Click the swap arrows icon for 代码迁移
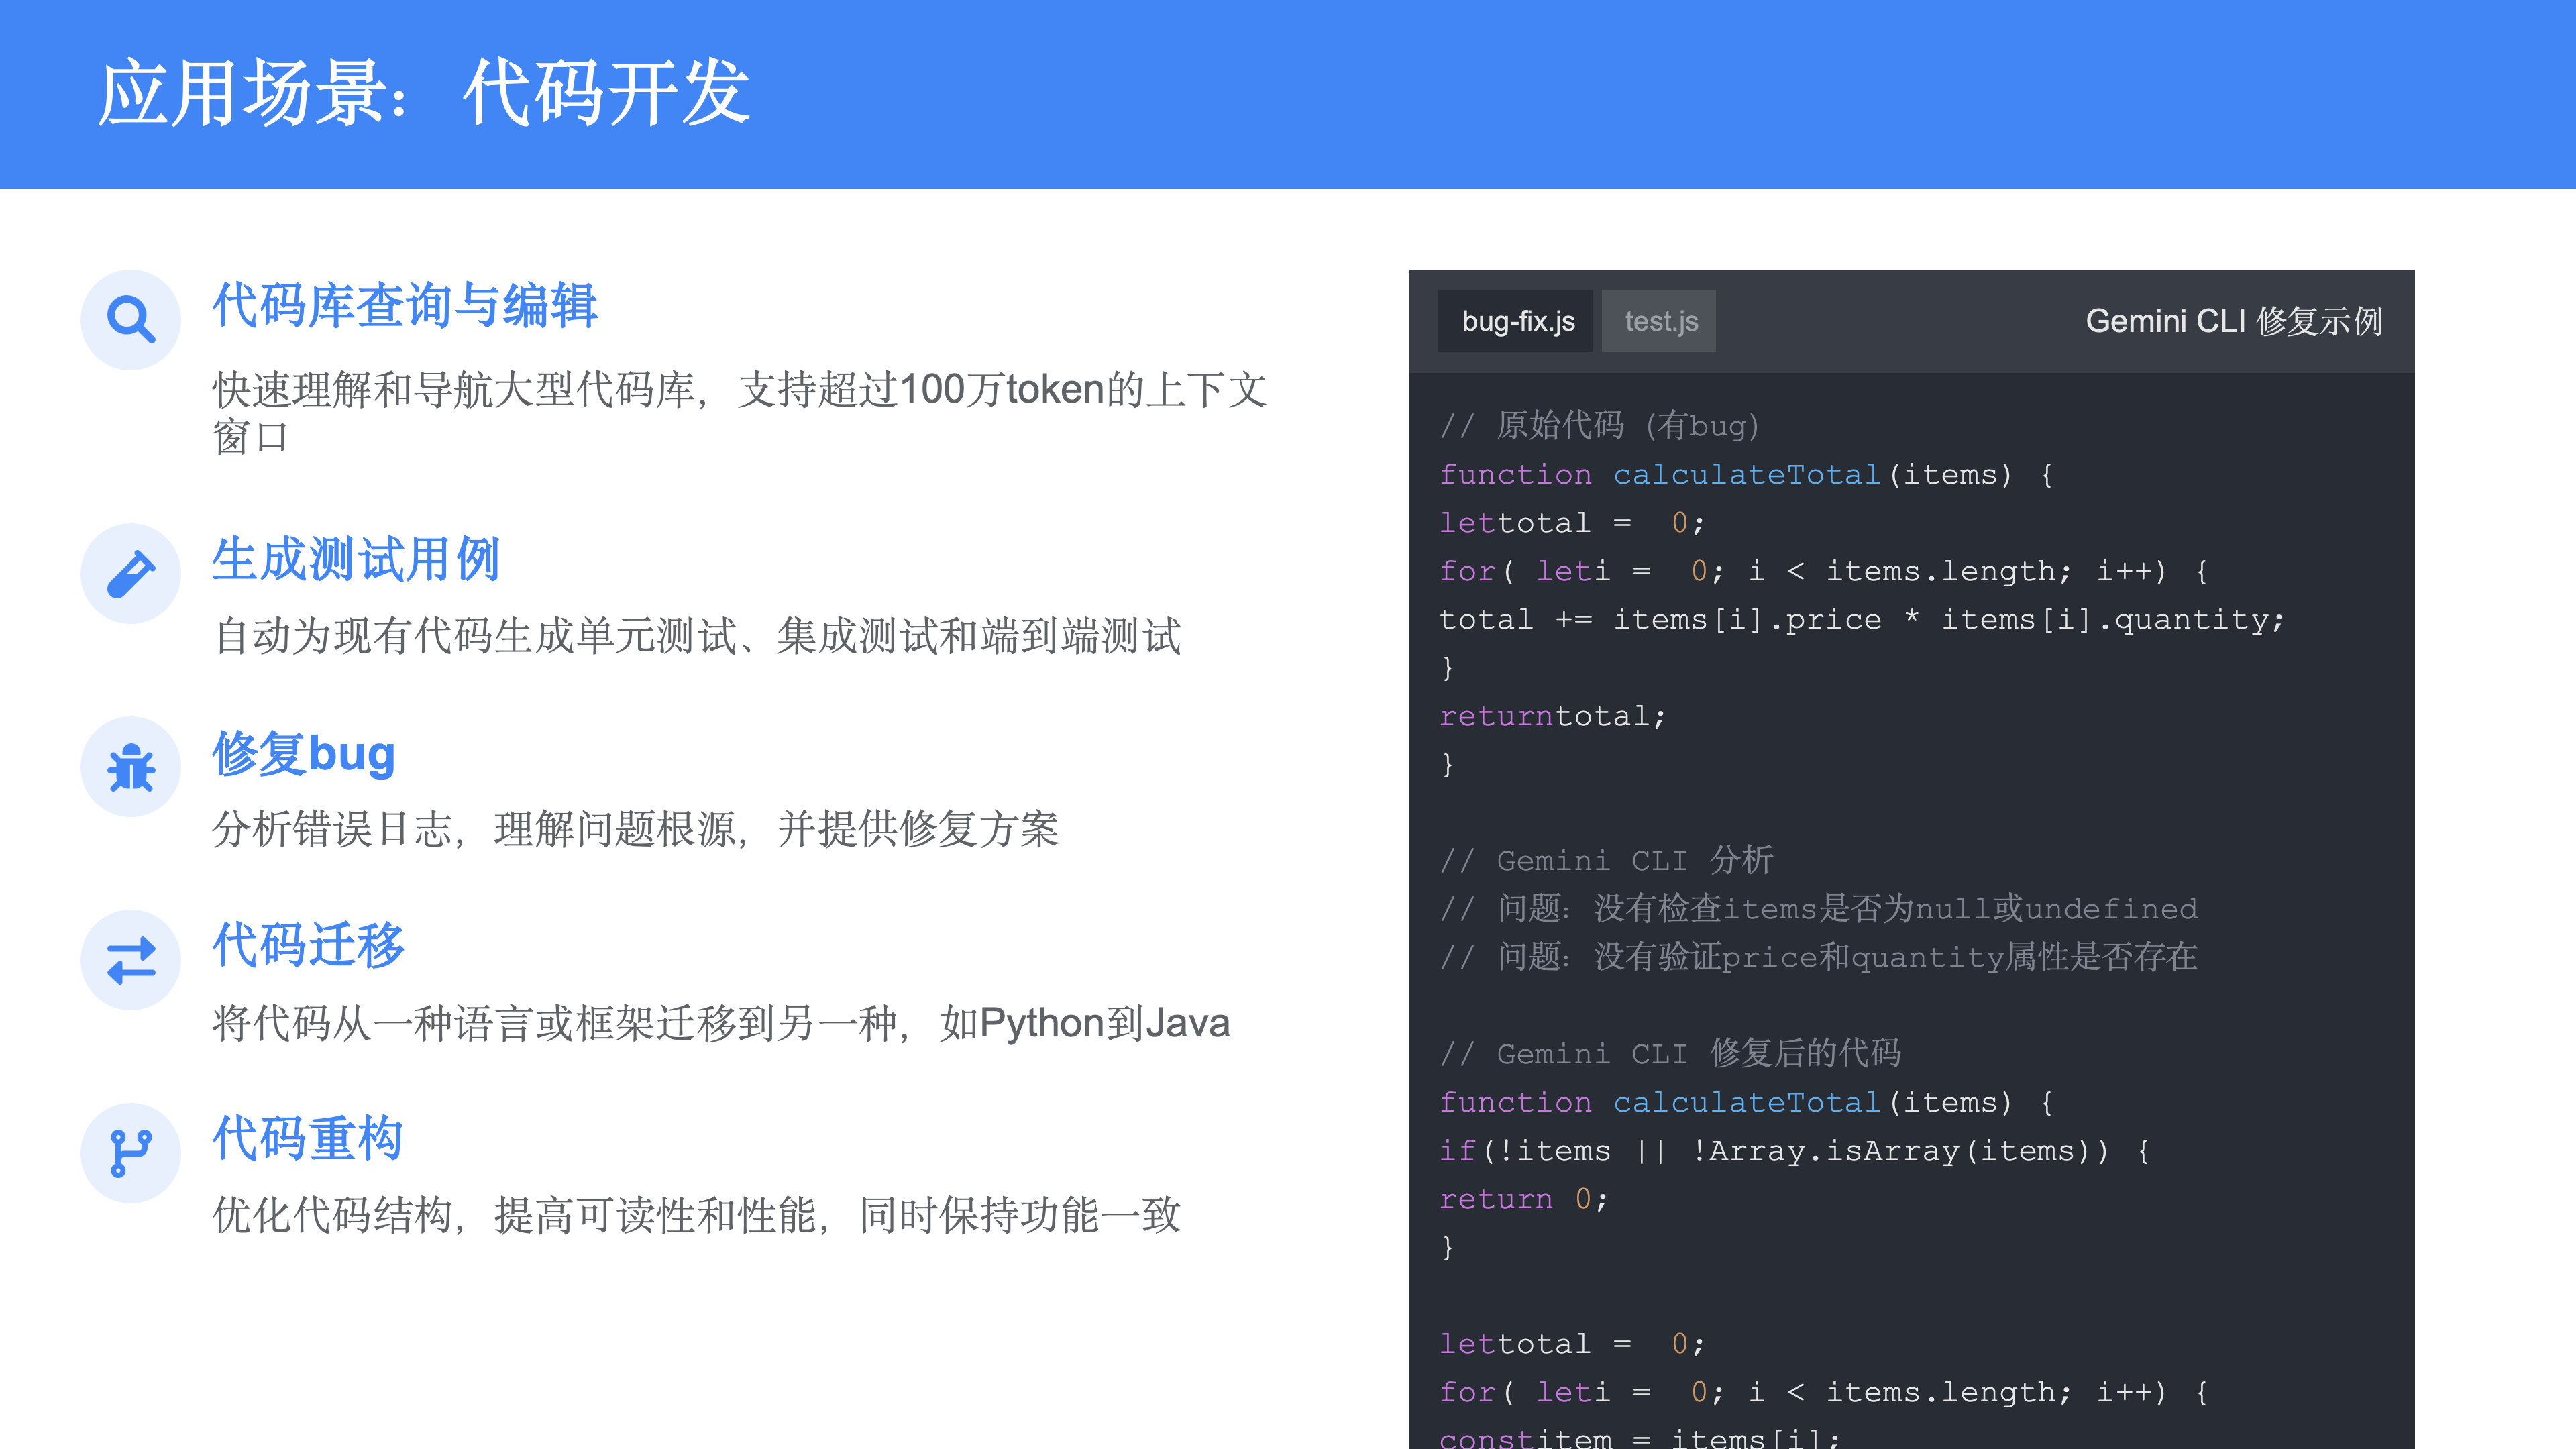2576x1449 pixels. 131,960
